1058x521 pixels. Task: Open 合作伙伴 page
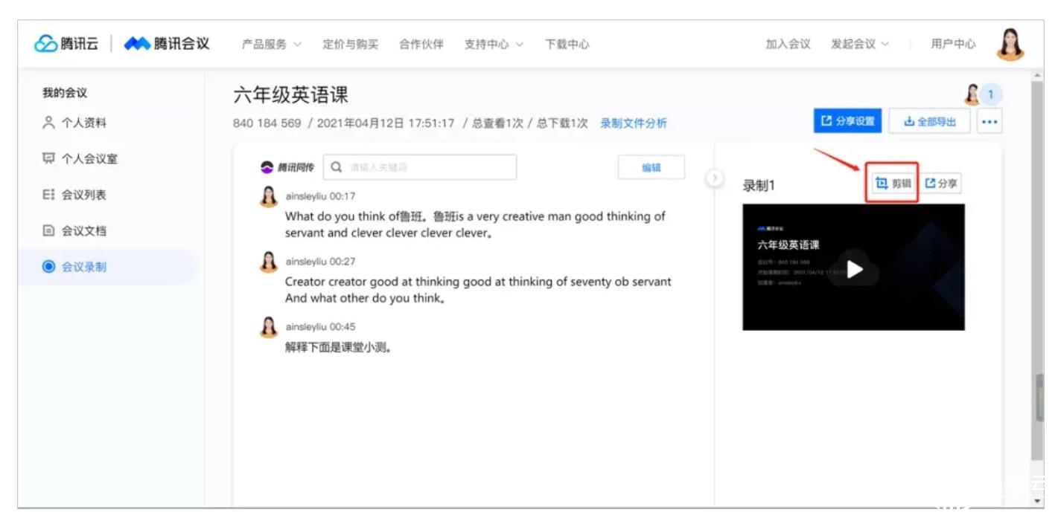[421, 45]
